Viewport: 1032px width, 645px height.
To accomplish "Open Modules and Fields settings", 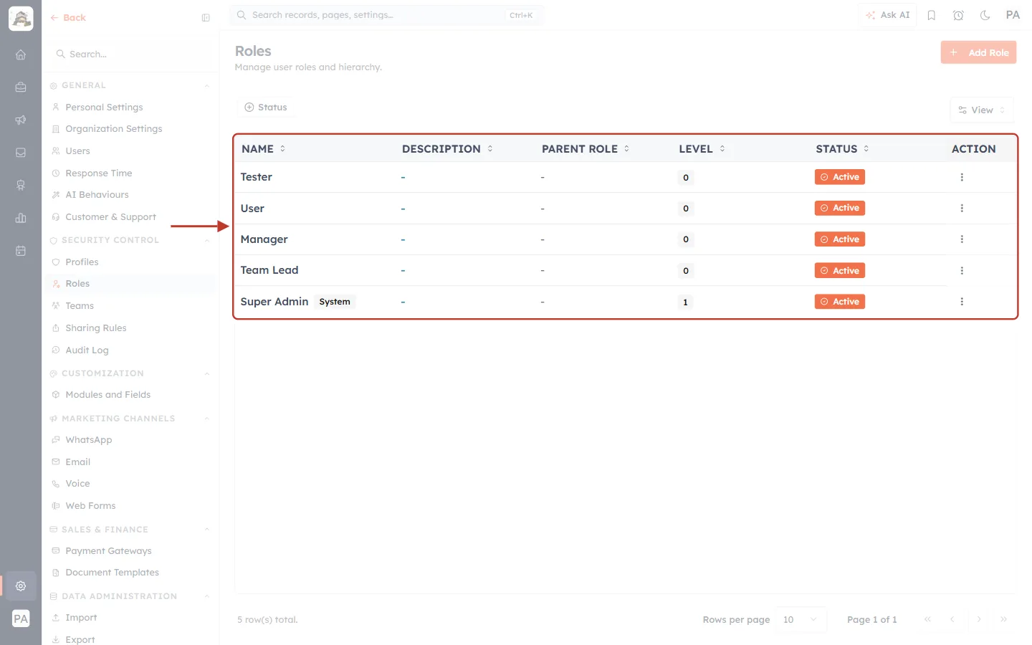I will click(x=107, y=395).
